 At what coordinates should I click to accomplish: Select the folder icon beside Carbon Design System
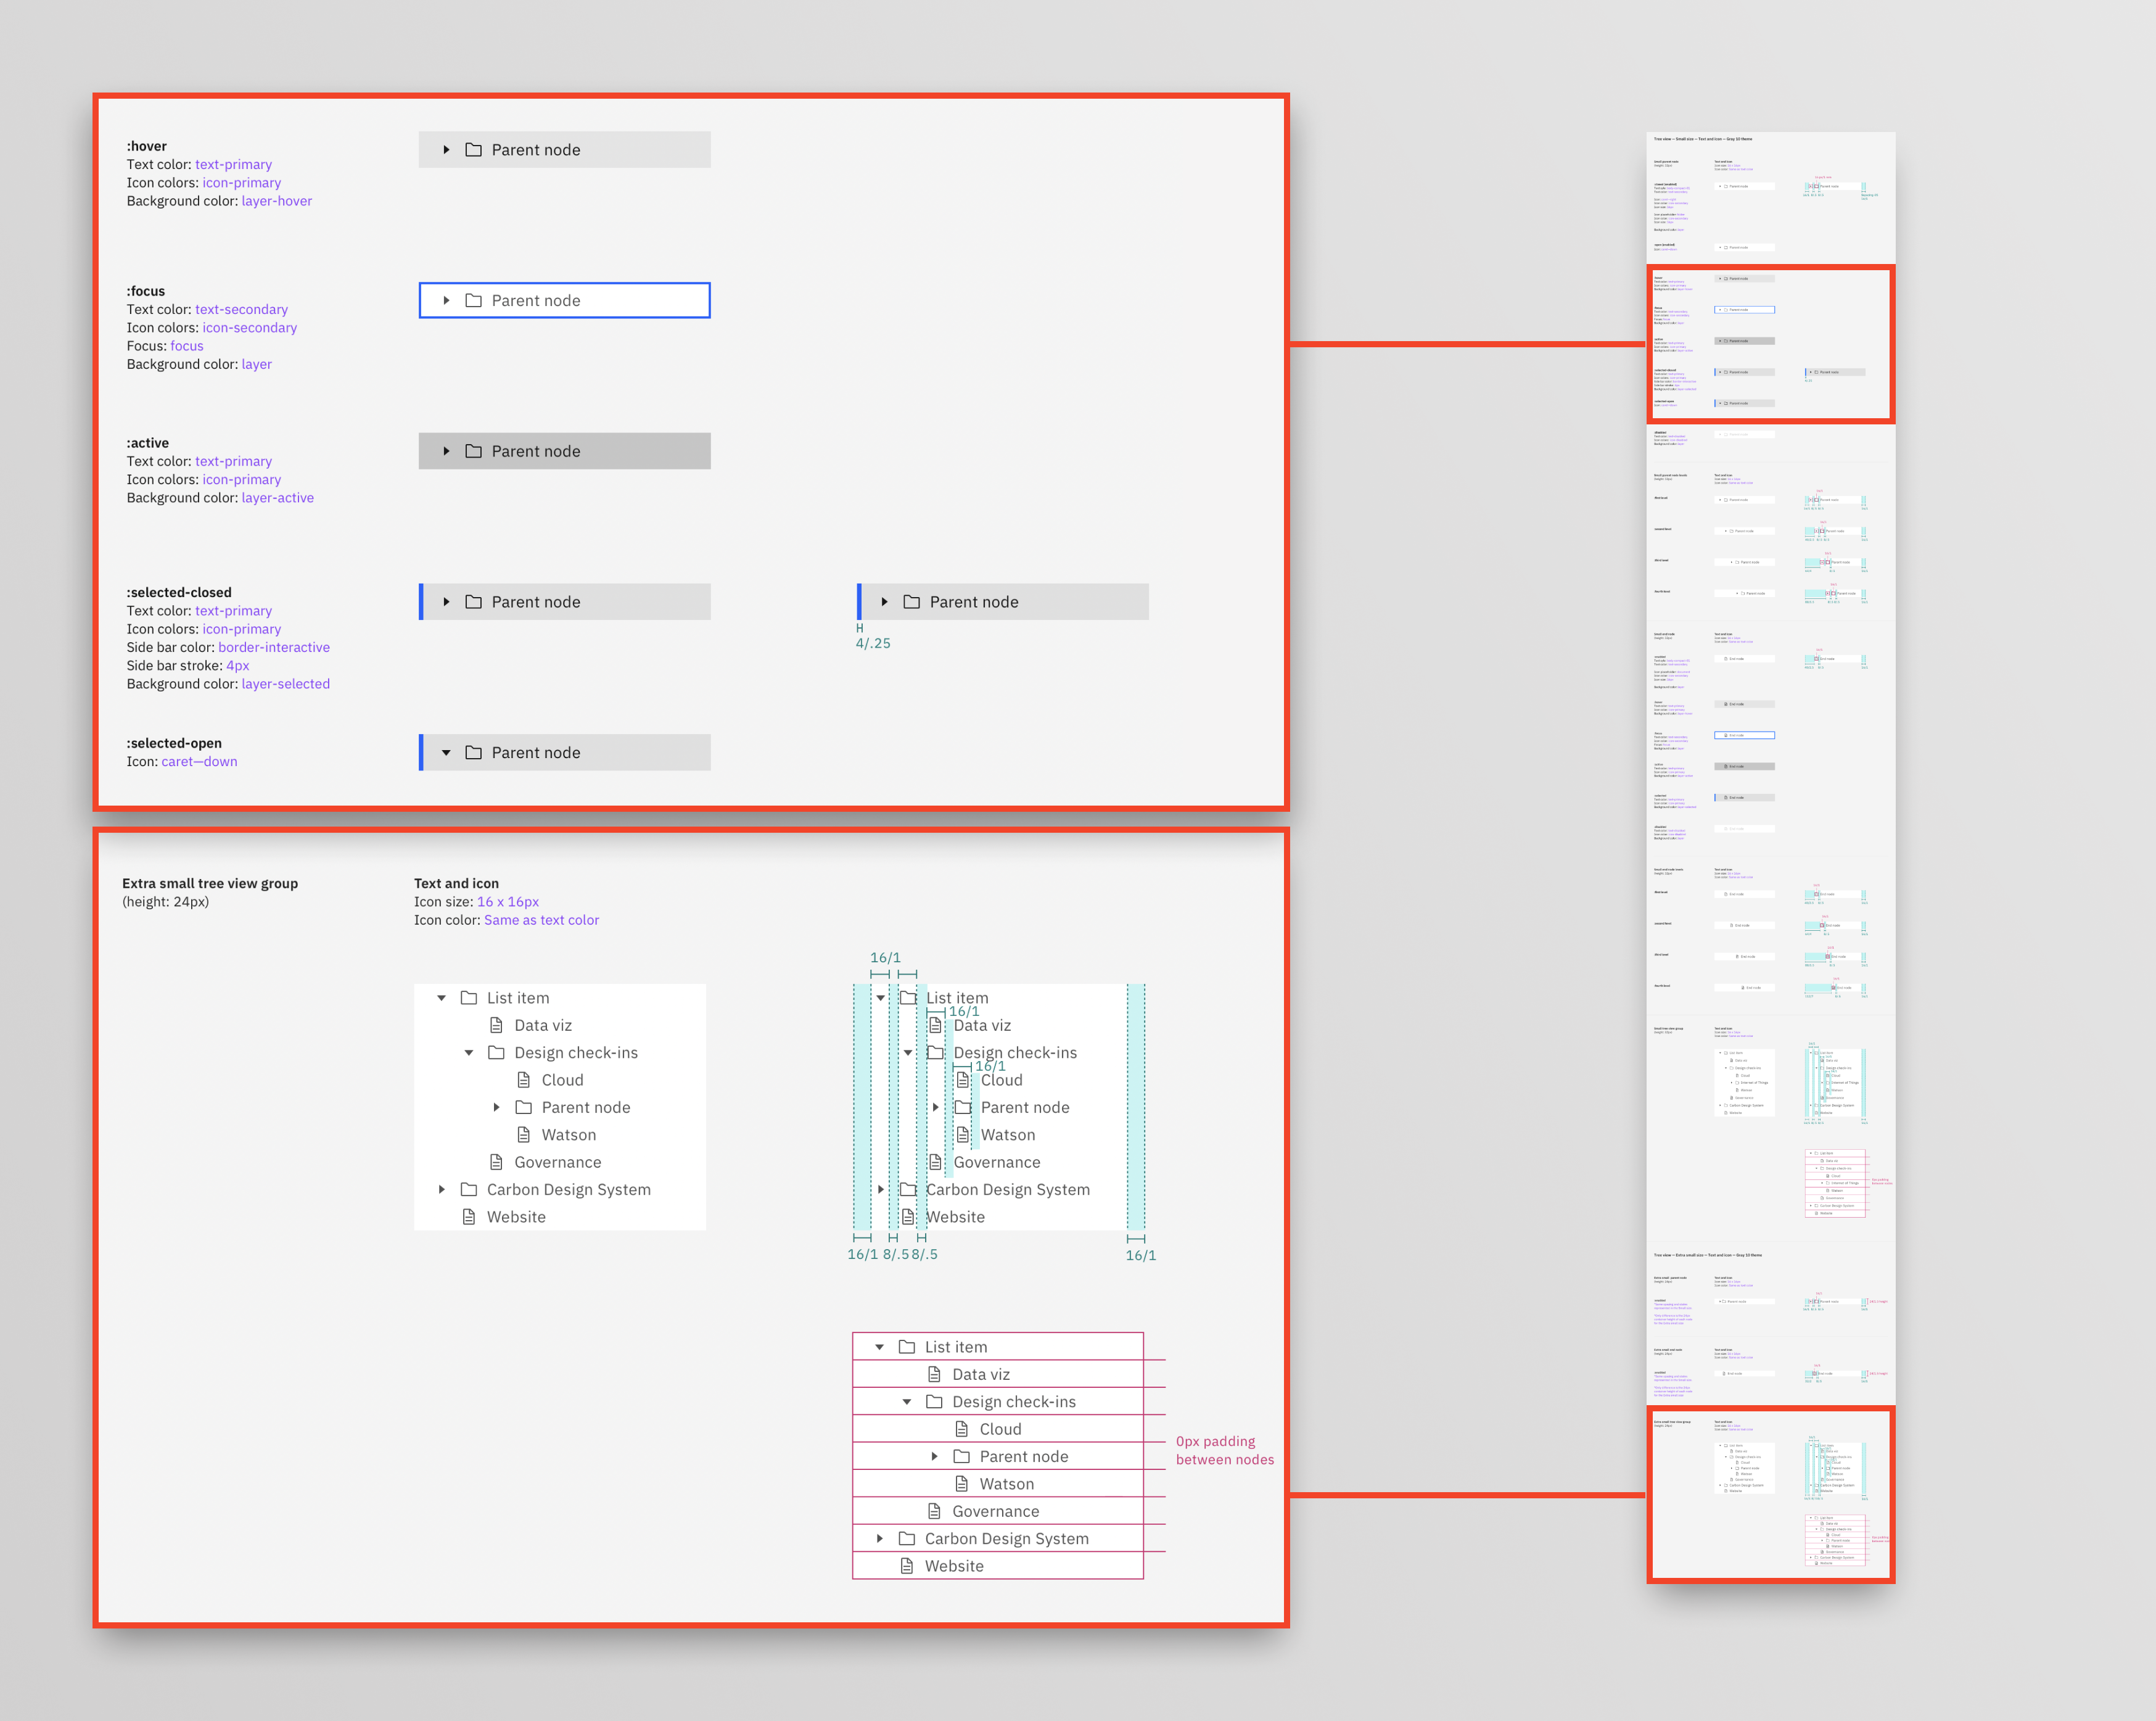point(469,1189)
